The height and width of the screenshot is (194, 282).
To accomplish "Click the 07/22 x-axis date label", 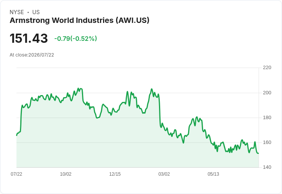I will 16,174.
